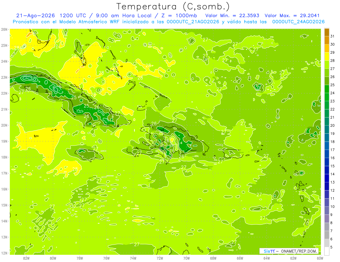Click the legend label "25" on the color bar
The height and width of the screenshot is (262, 340).
click(x=332, y=85)
